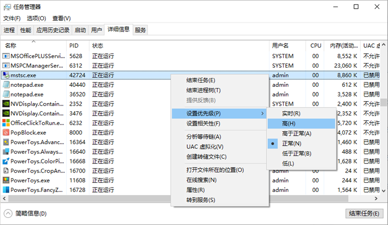Click the OfficeClickToRun process icon

tap(6, 123)
